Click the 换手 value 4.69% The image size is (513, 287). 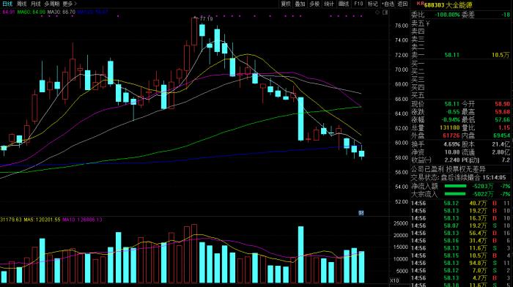coord(451,144)
